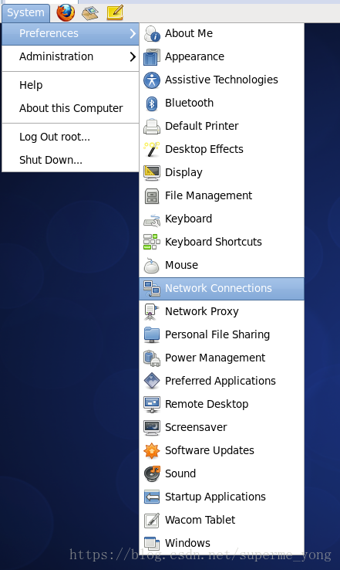Click the Mouse icon

pos(152,266)
